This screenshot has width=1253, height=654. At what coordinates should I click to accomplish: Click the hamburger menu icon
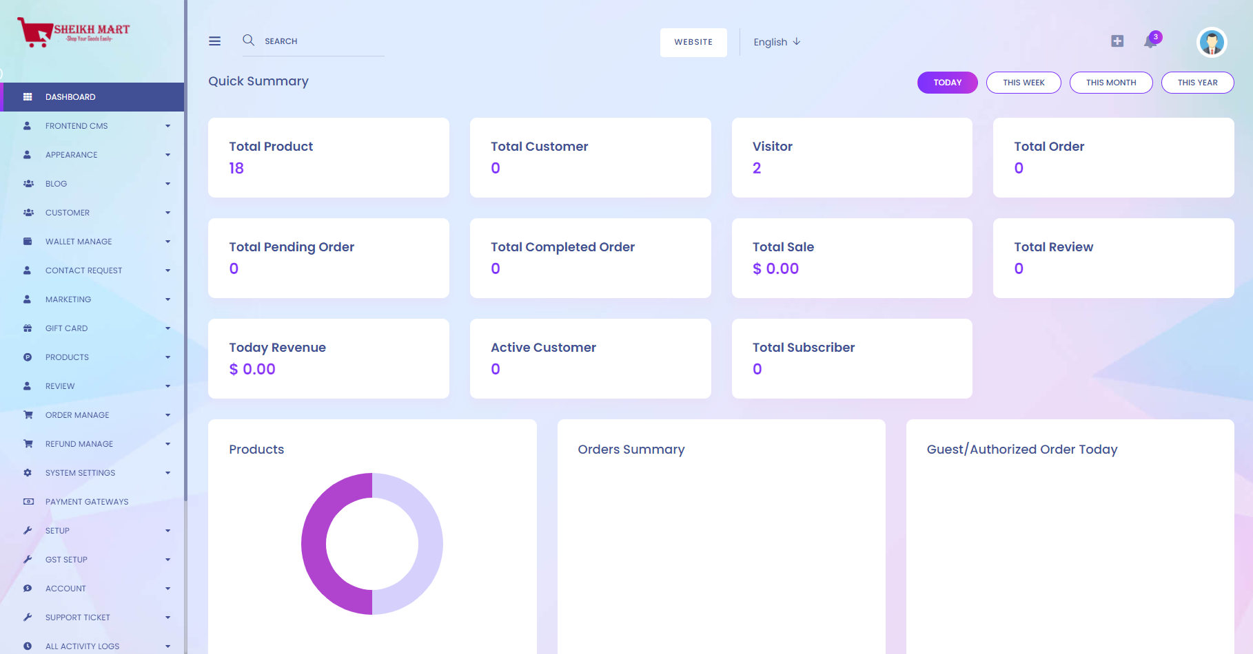(215, 41)
